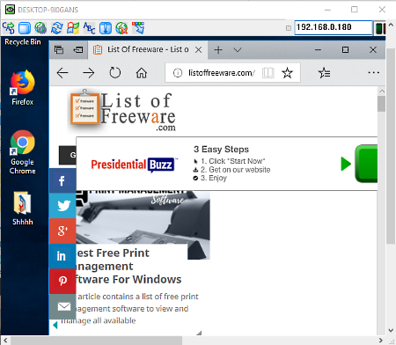Screen dimensions: 396x345
Task: Close the List Of Freeware tab
Action: point(199,50)
